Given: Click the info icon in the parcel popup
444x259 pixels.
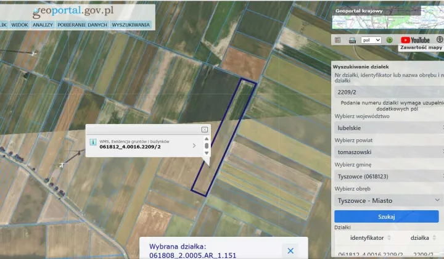Looking at the screenshot, I should [x=93, y=142].
